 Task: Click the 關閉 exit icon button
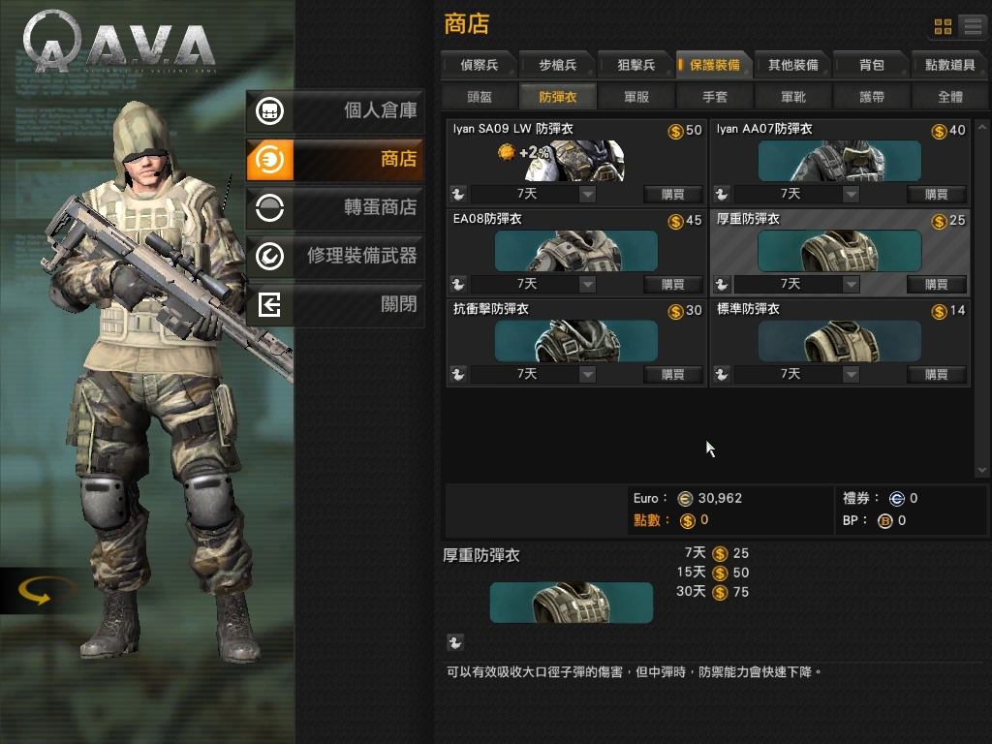tap(270, 305)
